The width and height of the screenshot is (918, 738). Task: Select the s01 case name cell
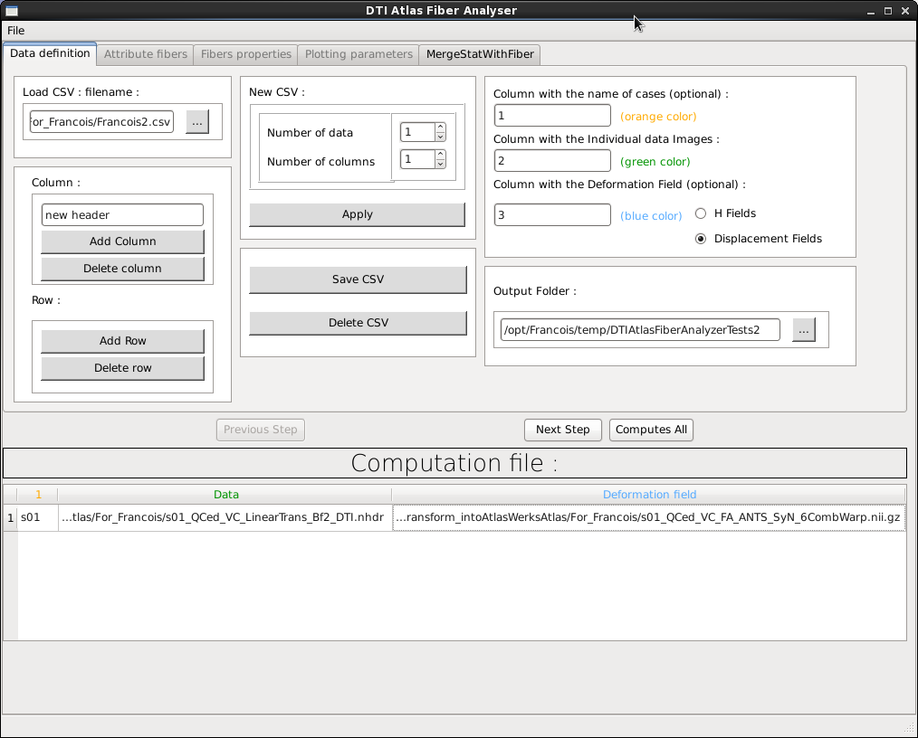pos(37,517)
